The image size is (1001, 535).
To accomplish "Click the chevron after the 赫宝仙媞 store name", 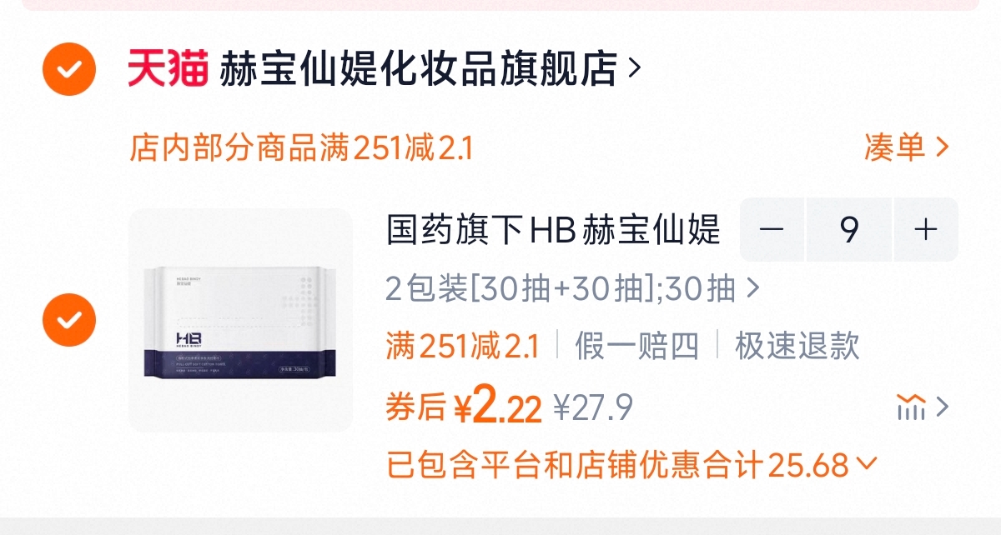I will pos(635,68).
